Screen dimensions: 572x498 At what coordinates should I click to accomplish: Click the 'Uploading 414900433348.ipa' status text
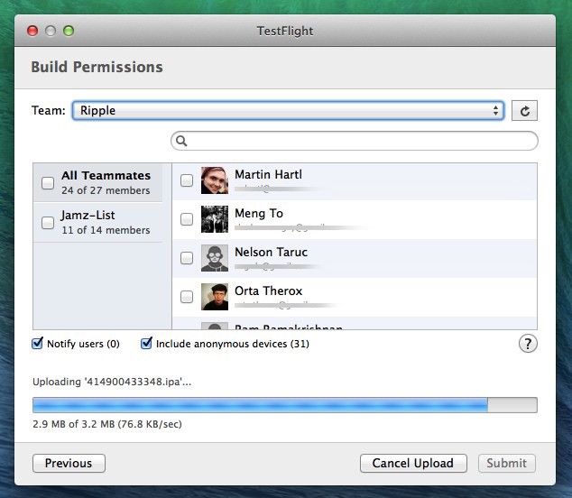tap(112, 382)
